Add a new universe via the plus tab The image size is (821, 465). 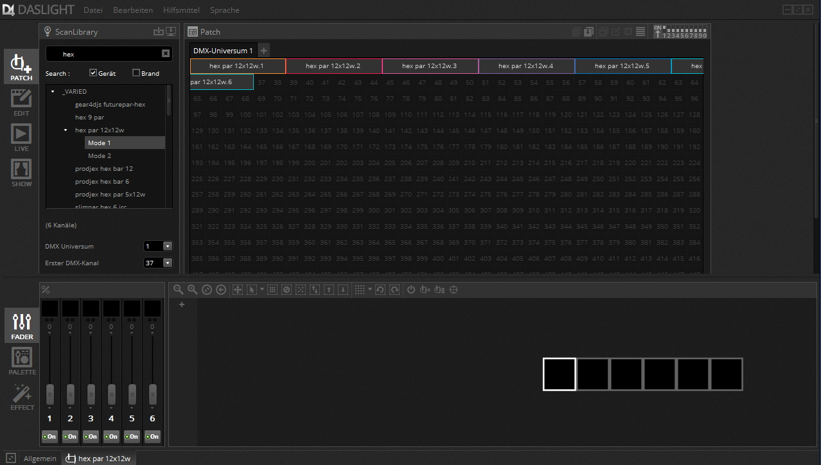pyautogui.click(x=263, y=49)
